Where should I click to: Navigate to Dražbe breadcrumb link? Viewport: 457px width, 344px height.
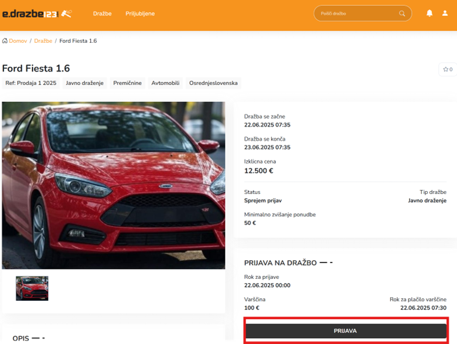(43, 41)
